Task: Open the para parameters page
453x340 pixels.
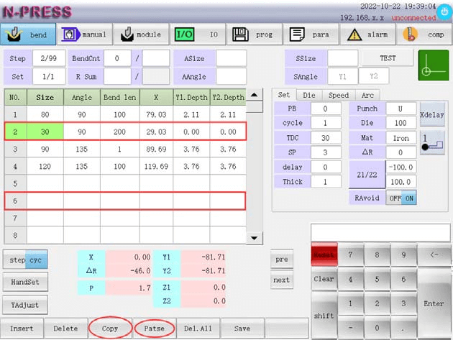Action: [x=309, y=35]
